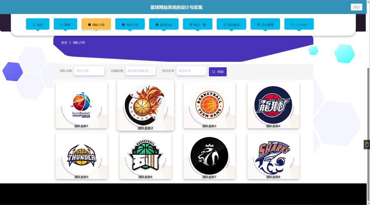The width and height of the screenshot is (370, 205).
Task: Select the black lion crown logo
Action: click(209, 155)
